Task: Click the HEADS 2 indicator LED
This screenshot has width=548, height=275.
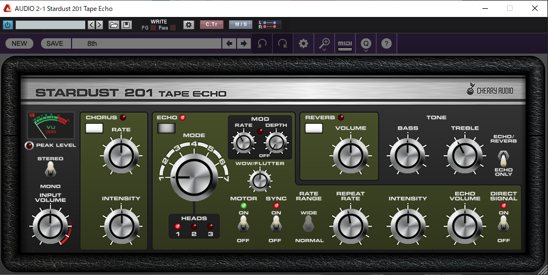Action: pos(194,226)
